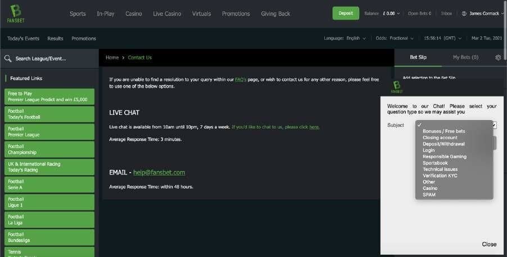Open Football Bundesliga link

click(49, 237)
